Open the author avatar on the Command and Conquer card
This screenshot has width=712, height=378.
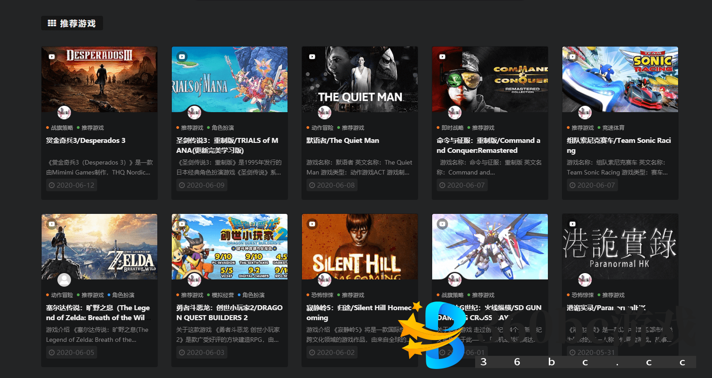[x=455, y=112]
